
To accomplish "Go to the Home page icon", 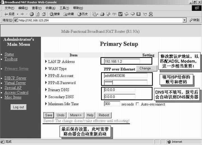I will click(x=44, y=14).
